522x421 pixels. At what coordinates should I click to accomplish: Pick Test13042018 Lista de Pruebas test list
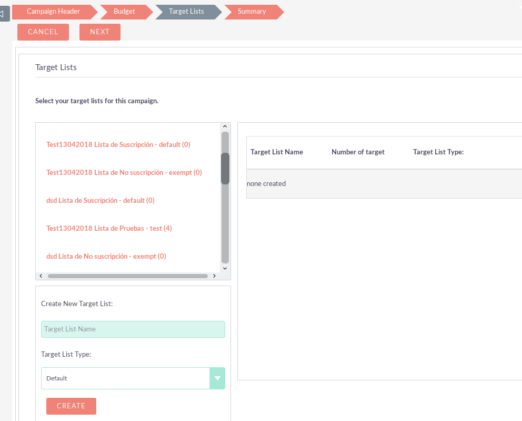[x=109, y=228]
